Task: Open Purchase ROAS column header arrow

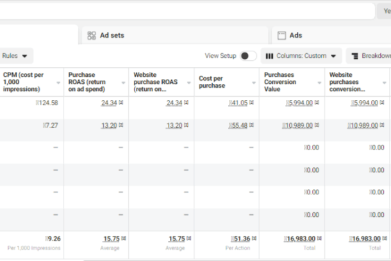Action: pos(124,83)
